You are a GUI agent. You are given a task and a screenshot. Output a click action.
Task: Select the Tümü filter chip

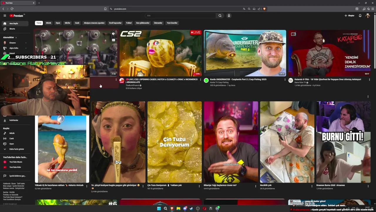(x=39, y=23)
